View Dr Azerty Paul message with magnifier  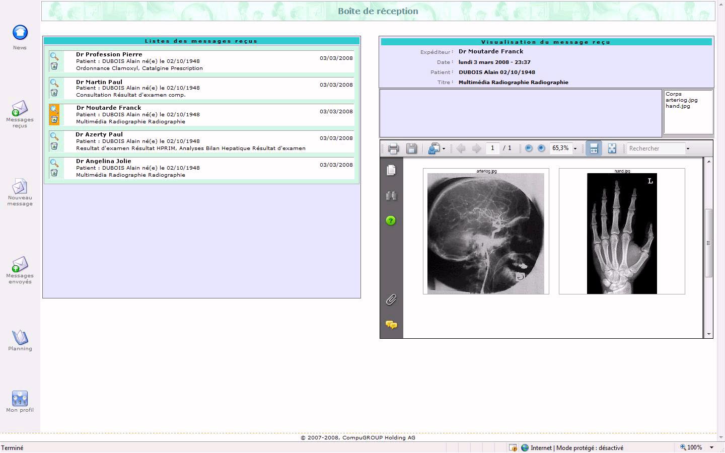(54, 136)
